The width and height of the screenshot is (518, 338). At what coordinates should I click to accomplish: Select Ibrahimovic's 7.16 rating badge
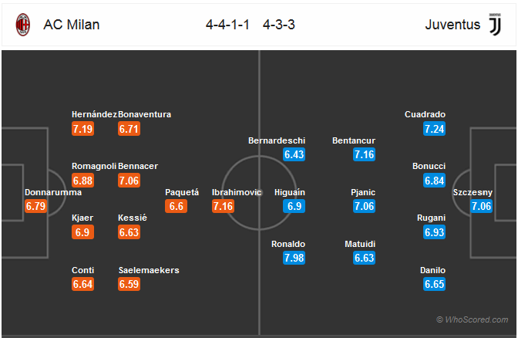pos(223,206)
